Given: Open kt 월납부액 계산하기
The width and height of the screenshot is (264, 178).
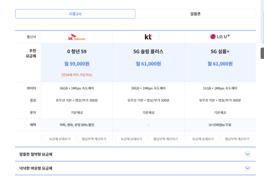Looking at the screenshot, I should [165, 139].
